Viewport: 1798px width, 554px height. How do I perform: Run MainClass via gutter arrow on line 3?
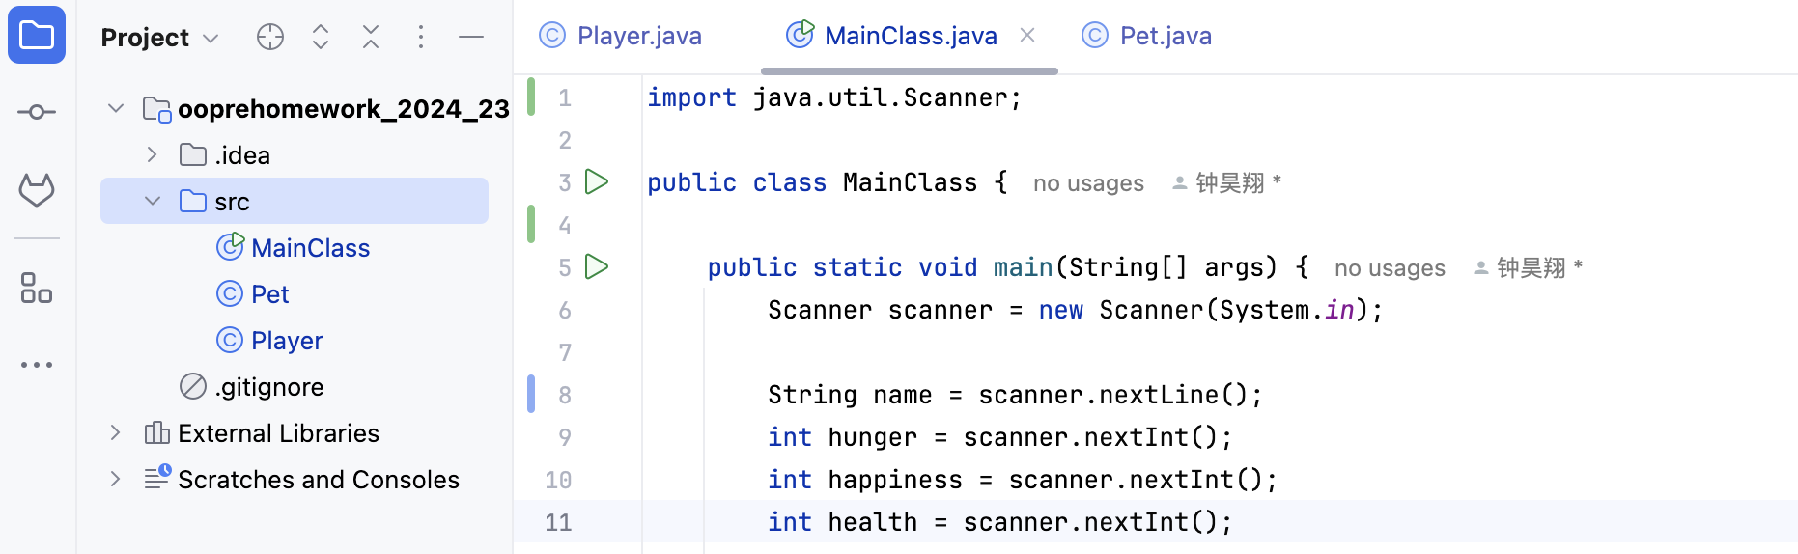click(597, 181)
